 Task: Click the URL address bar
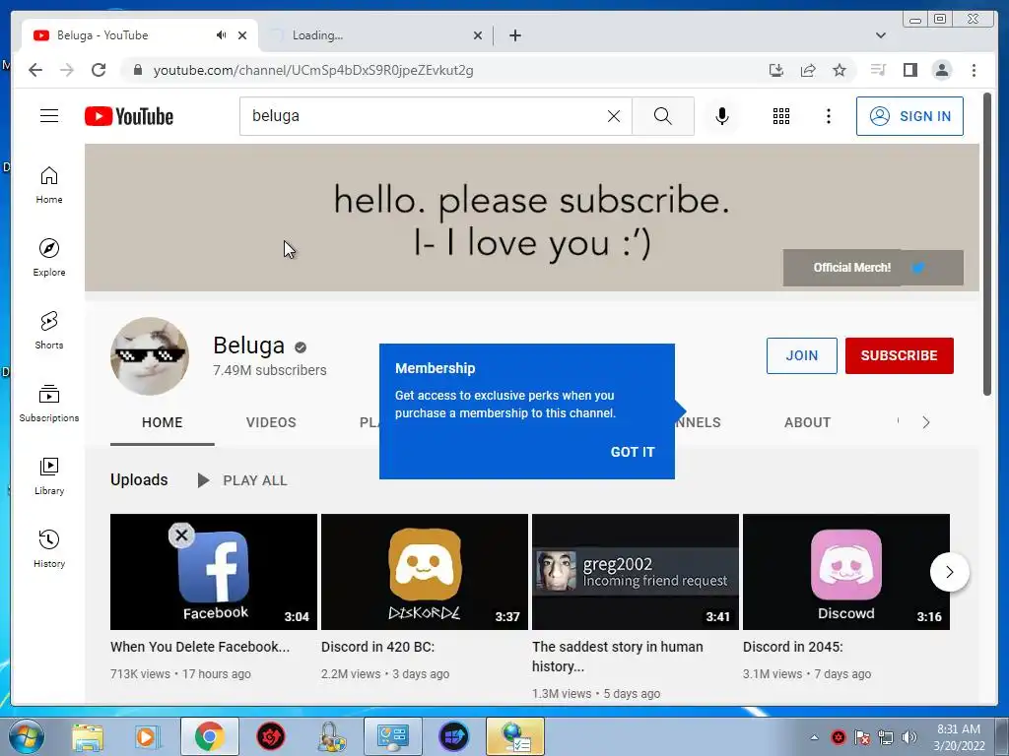point(444,70)
